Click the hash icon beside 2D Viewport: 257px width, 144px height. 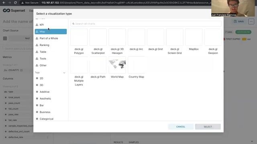(x=37, y=78)
